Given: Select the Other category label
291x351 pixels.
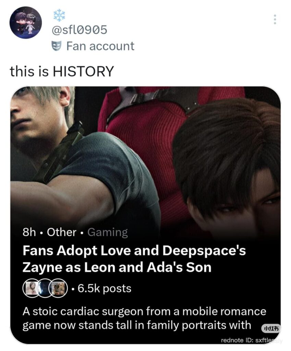Looking at the screenshot, I should 61,232.
